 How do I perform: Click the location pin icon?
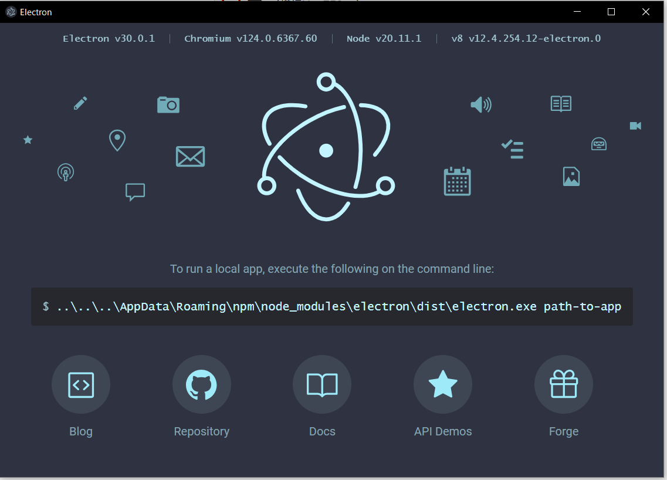117,140
